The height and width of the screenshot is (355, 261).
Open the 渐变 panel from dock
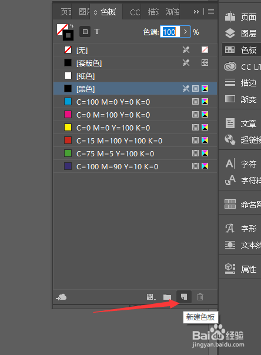click(240, 99)
